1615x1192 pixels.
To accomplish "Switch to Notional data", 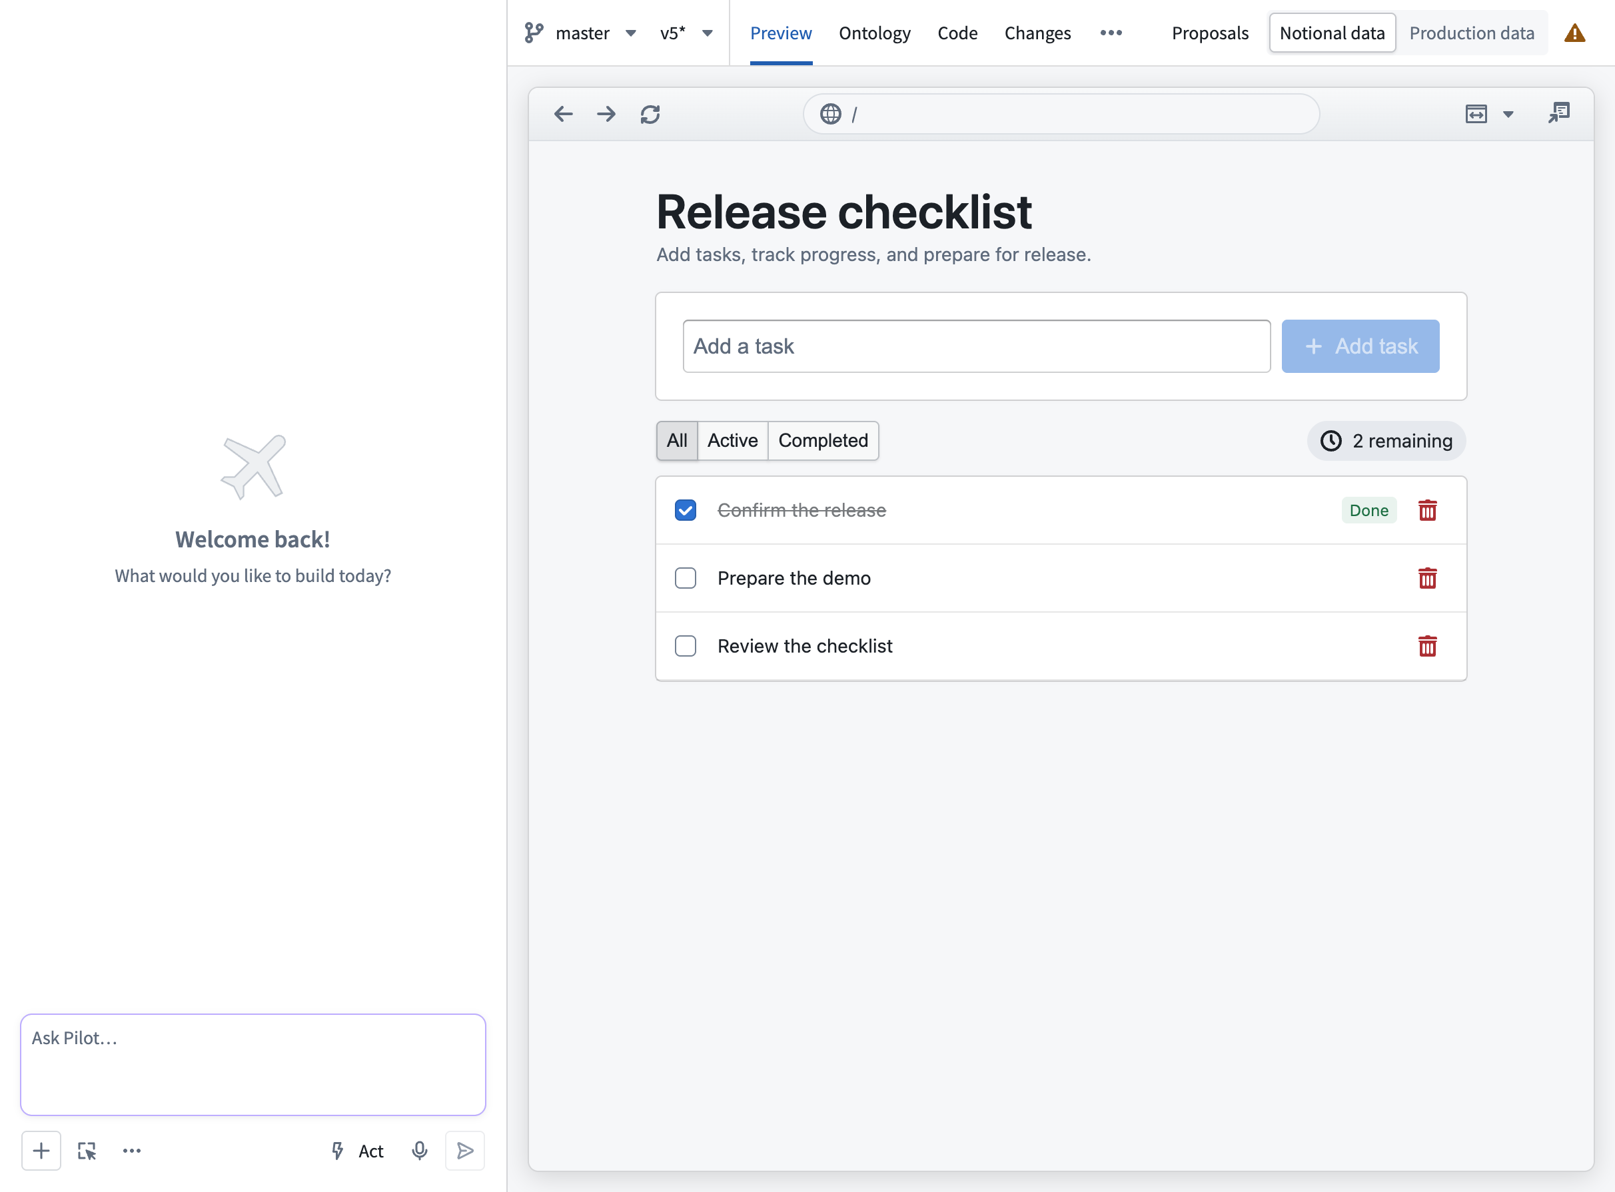I will tap(1332, 33).
